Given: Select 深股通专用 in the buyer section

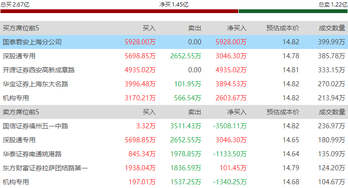Looking at the screenshot, I should pyautogui.click(x=19, y=56).
